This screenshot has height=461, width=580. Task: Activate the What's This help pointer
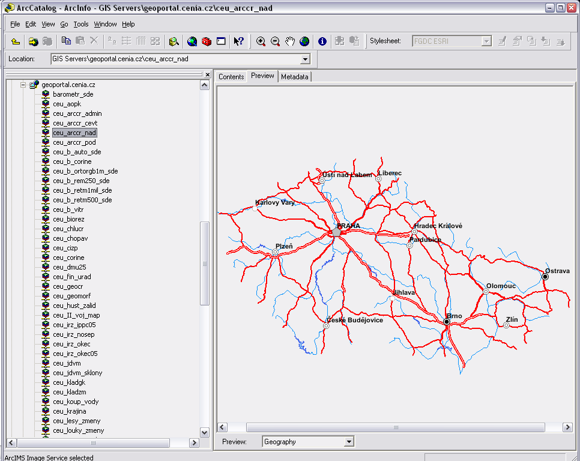pyautogui.click(x=238, y=41)
